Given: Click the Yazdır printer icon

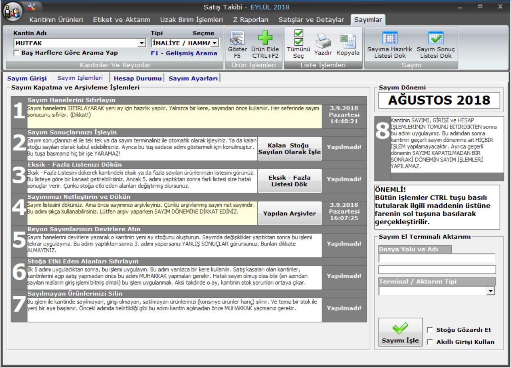Looking at the screenshot, I should pos(323,41).
